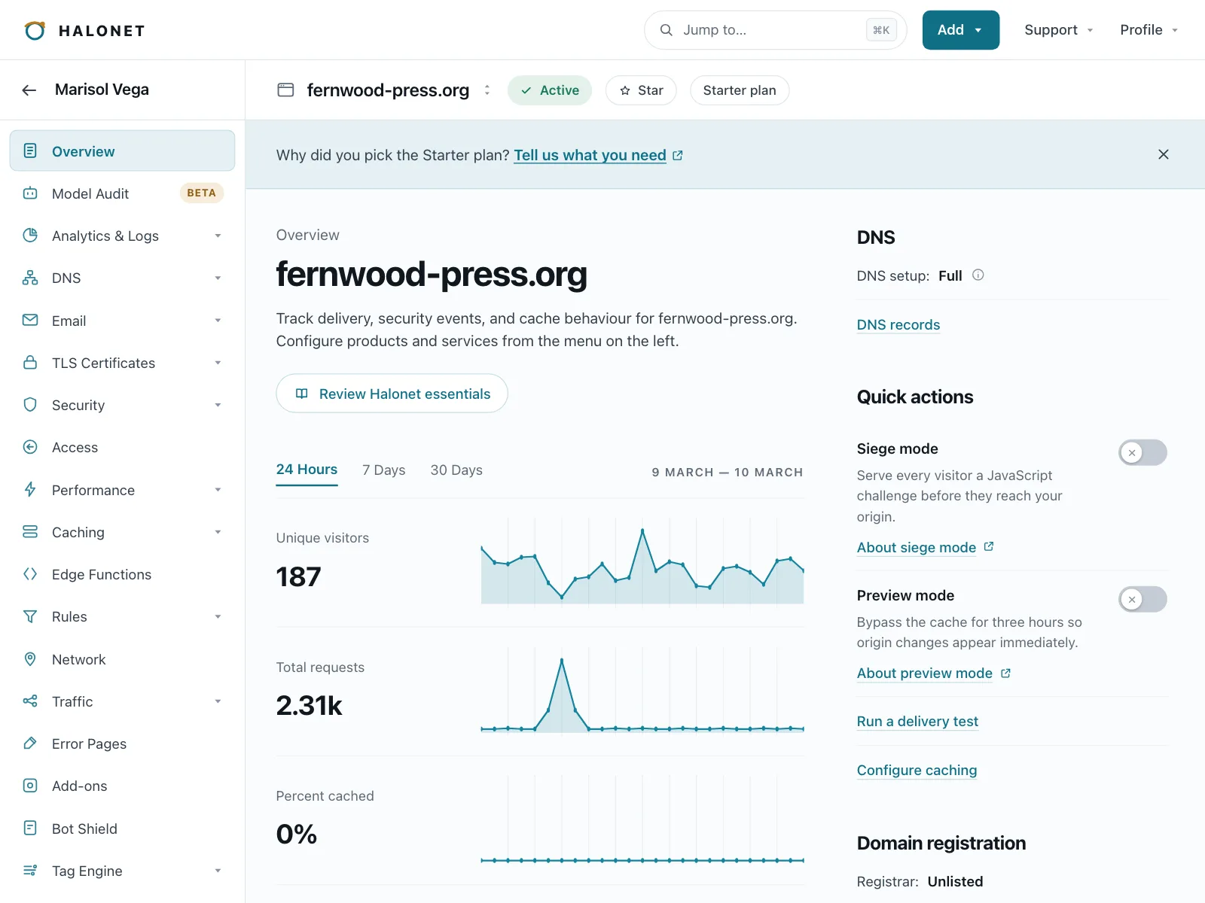1205x903 pixels.
Task: Click the TLS Certificates padlock icon
Action: 30,363
